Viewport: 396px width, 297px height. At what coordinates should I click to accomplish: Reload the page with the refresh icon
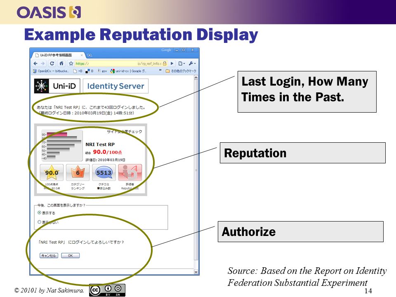pos(52,64)
